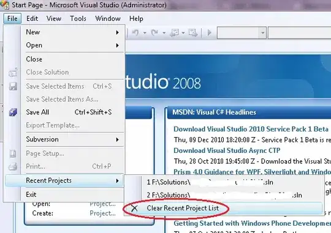Click Export Template menu entry
This screenshot has width=331, height=233.
click(x=72, y=125)
